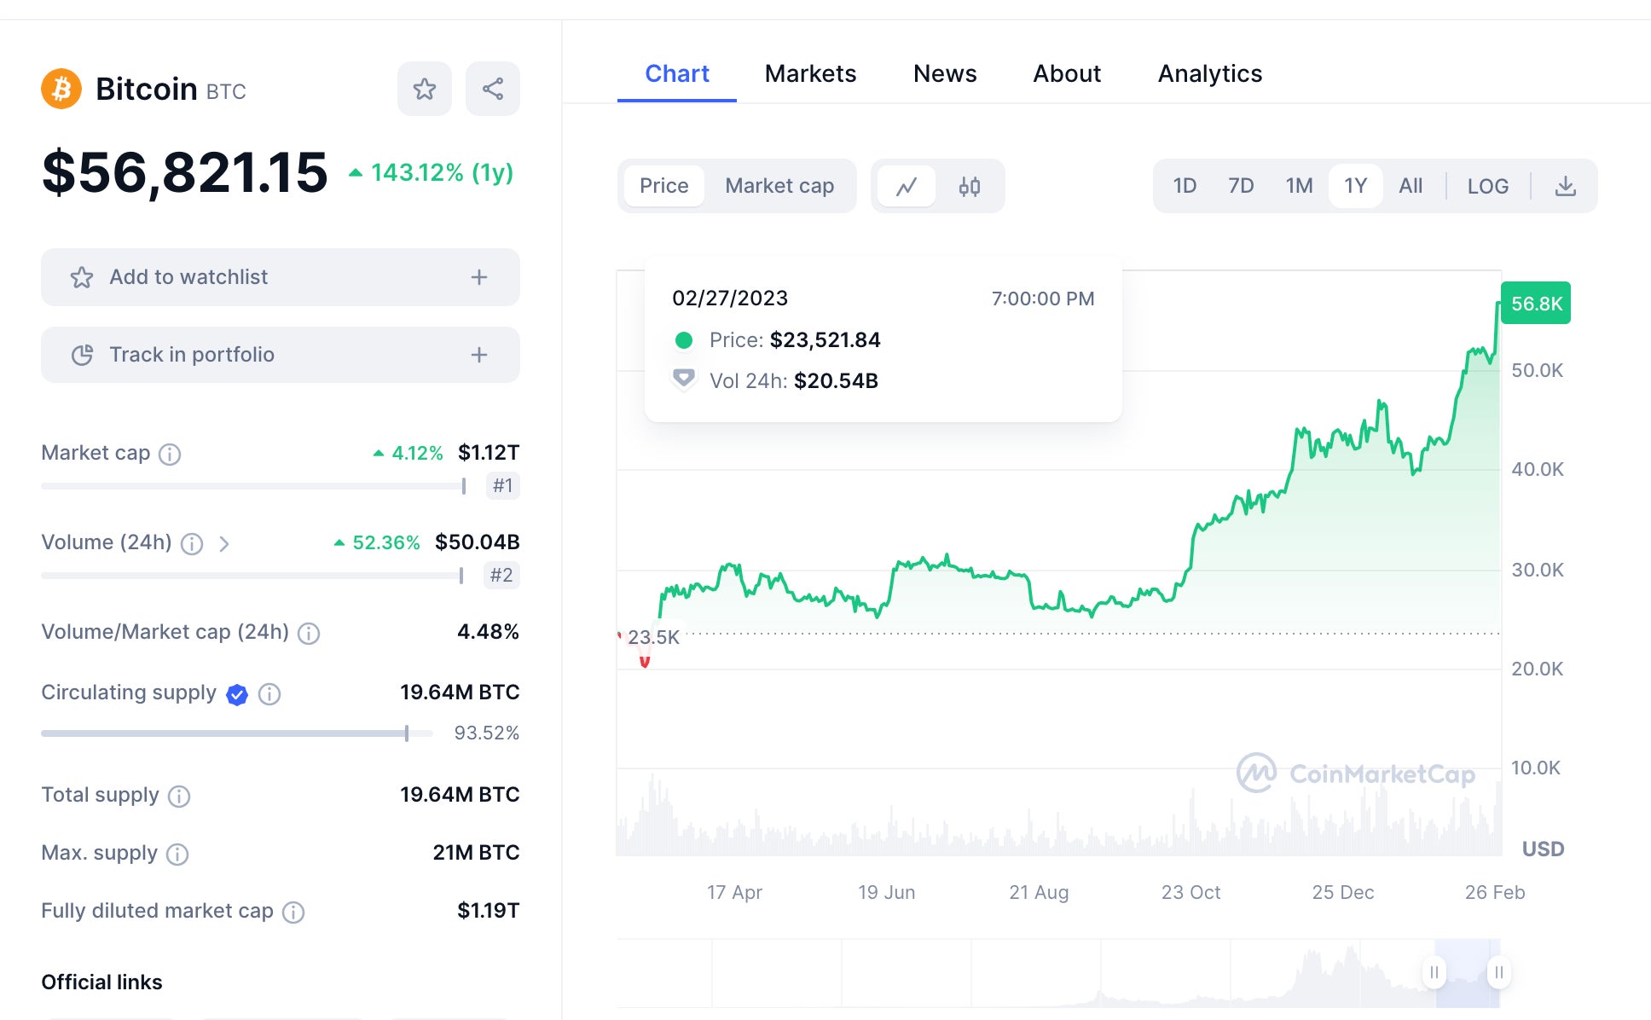Screen dimensions: 1651x1020
Task: Click Max. supply info icon
Action: [x=177, y=854]
